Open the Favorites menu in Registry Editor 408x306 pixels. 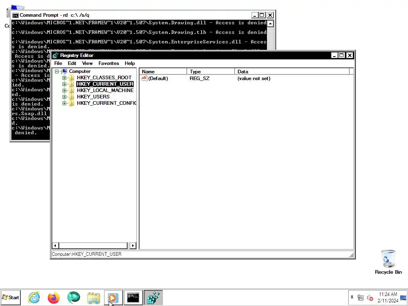(x=108, y=63)
